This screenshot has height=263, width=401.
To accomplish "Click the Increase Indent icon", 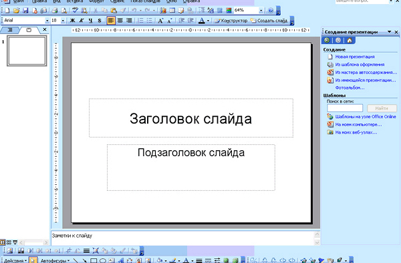I will coord(190,21).
